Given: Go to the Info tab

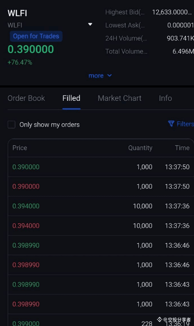Looking at the screenshot, I should tap(166, 98).
